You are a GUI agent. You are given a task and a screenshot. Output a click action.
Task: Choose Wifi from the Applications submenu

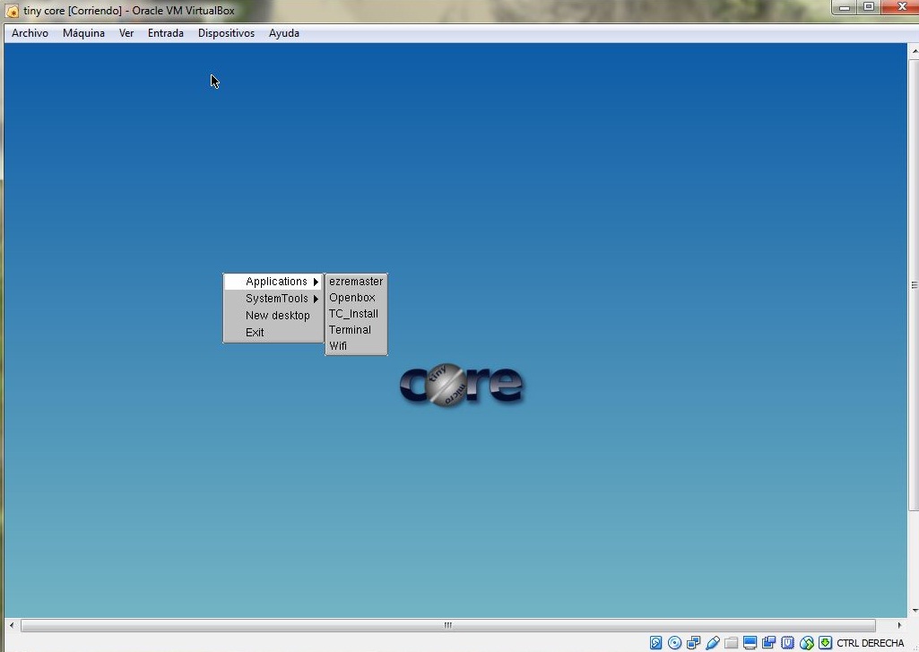tap(338, 346)
